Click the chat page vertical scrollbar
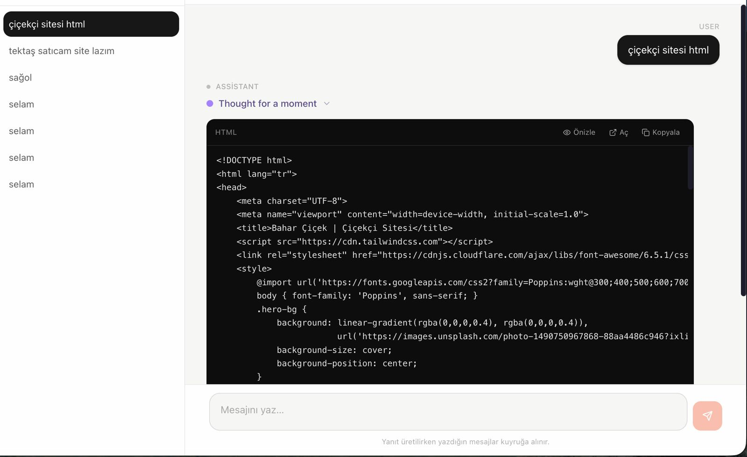 743,150
